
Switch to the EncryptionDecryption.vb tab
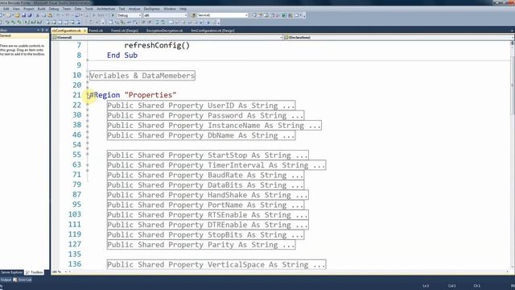164,31
